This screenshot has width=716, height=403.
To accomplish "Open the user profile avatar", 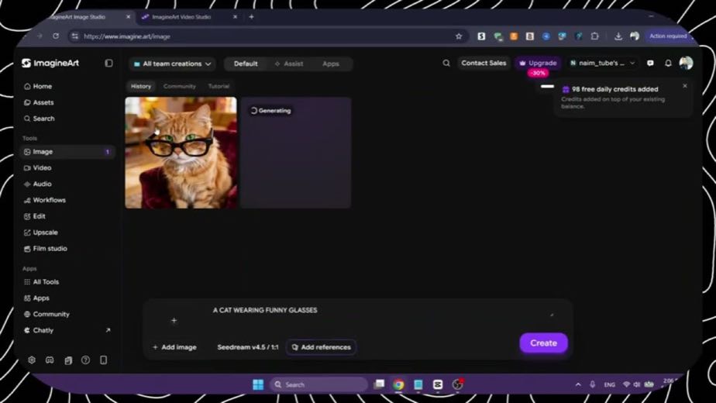I will click(x=686, y=63).
